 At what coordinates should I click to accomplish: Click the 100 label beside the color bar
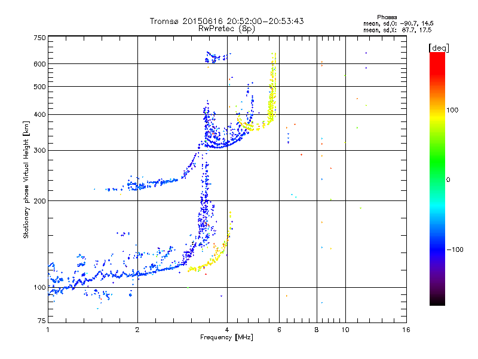(x=452, y=110)
